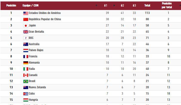Open the Países Bajos team link

(x=36, y=50)
